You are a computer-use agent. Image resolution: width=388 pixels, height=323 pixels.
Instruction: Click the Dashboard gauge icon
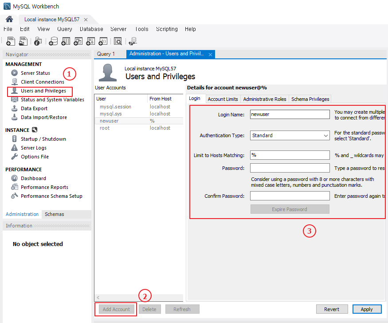tap(14, 178)
